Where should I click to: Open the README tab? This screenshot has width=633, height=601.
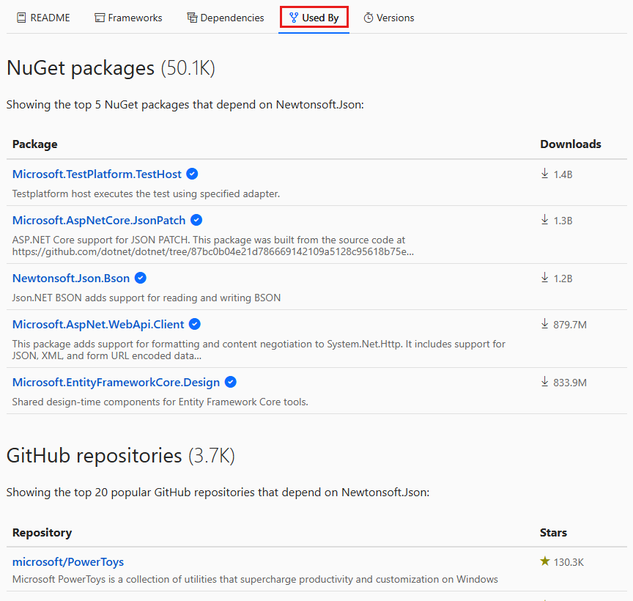click(42, 18)
